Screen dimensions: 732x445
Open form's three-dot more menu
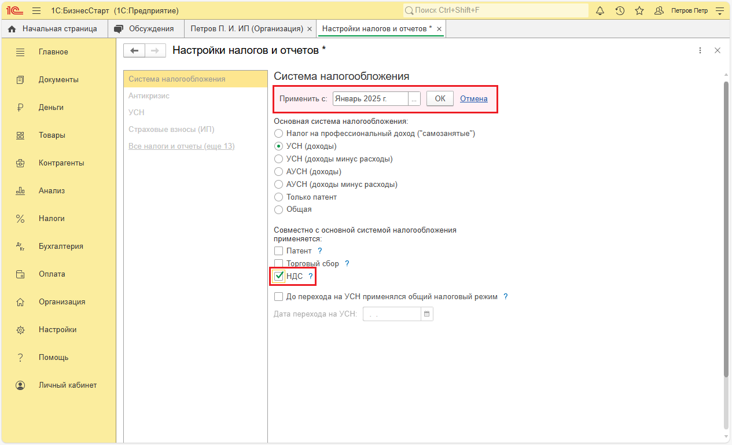pyautogui.click(x=700, y=50)
